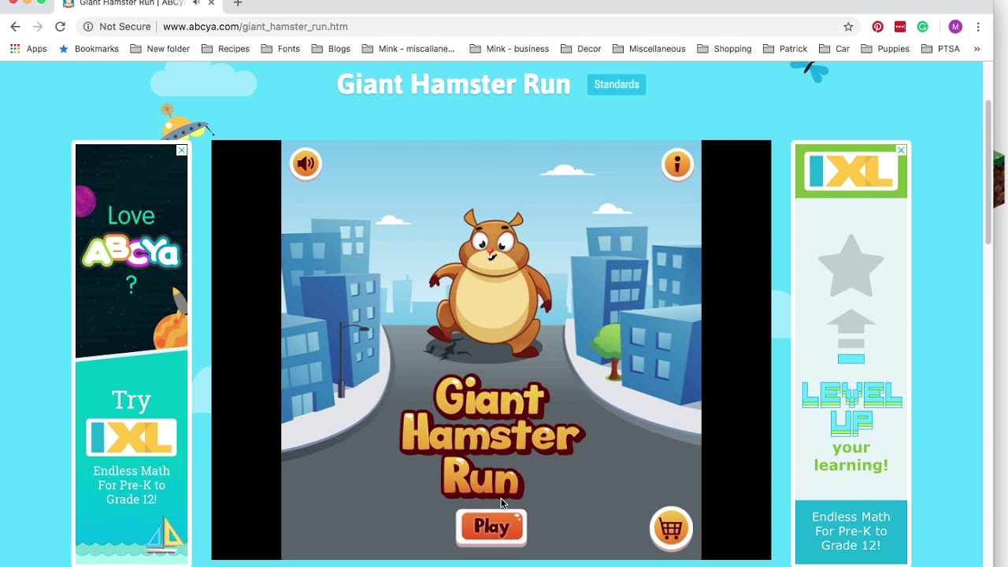Open the Mink - business folder
Viewport: 1008px width, 567px height.
tap(509, 49)
